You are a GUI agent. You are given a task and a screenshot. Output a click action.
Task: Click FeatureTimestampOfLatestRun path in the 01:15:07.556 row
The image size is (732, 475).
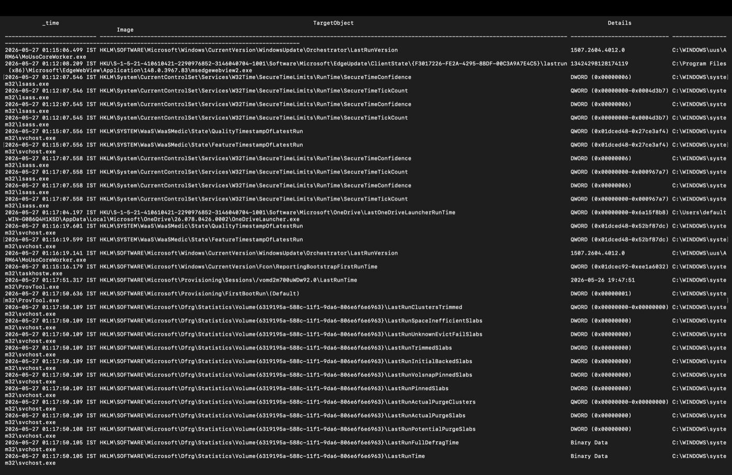(x=201, y=145)
